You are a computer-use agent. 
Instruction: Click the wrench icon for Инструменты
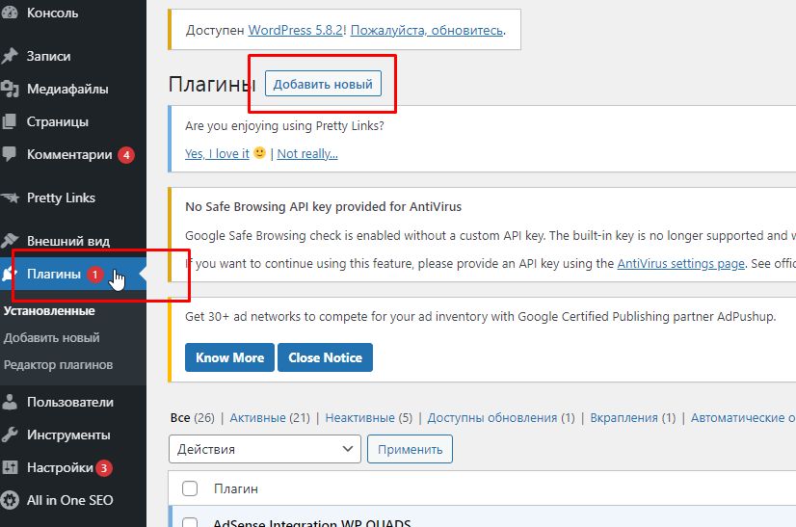point(11,435)
